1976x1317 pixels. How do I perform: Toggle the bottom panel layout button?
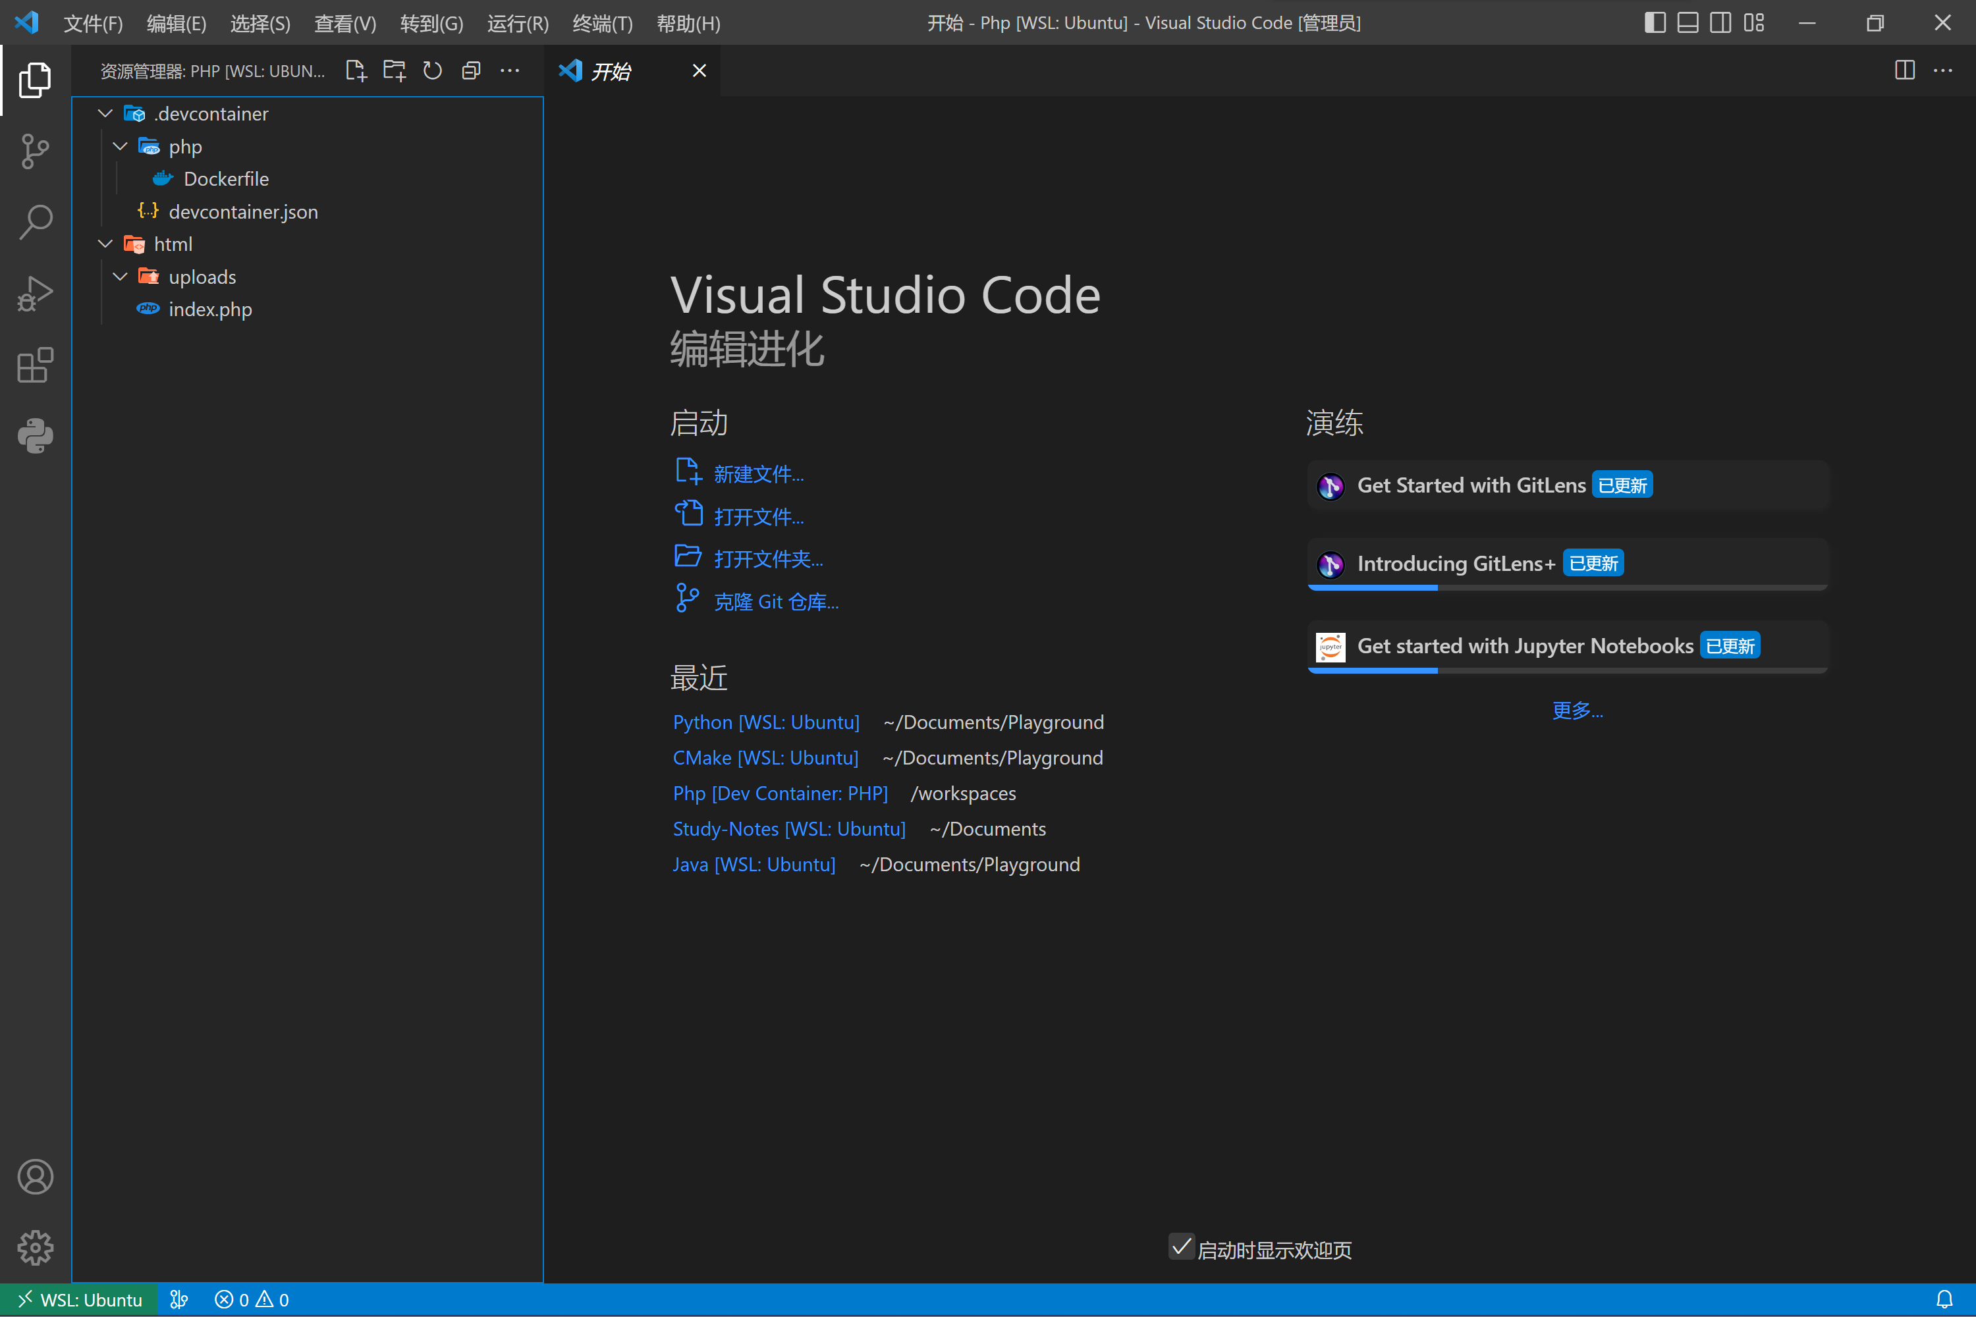(1687, 22)
